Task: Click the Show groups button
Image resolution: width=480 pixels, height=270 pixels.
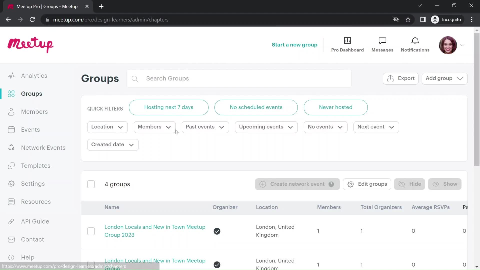Action: point(444,184)
